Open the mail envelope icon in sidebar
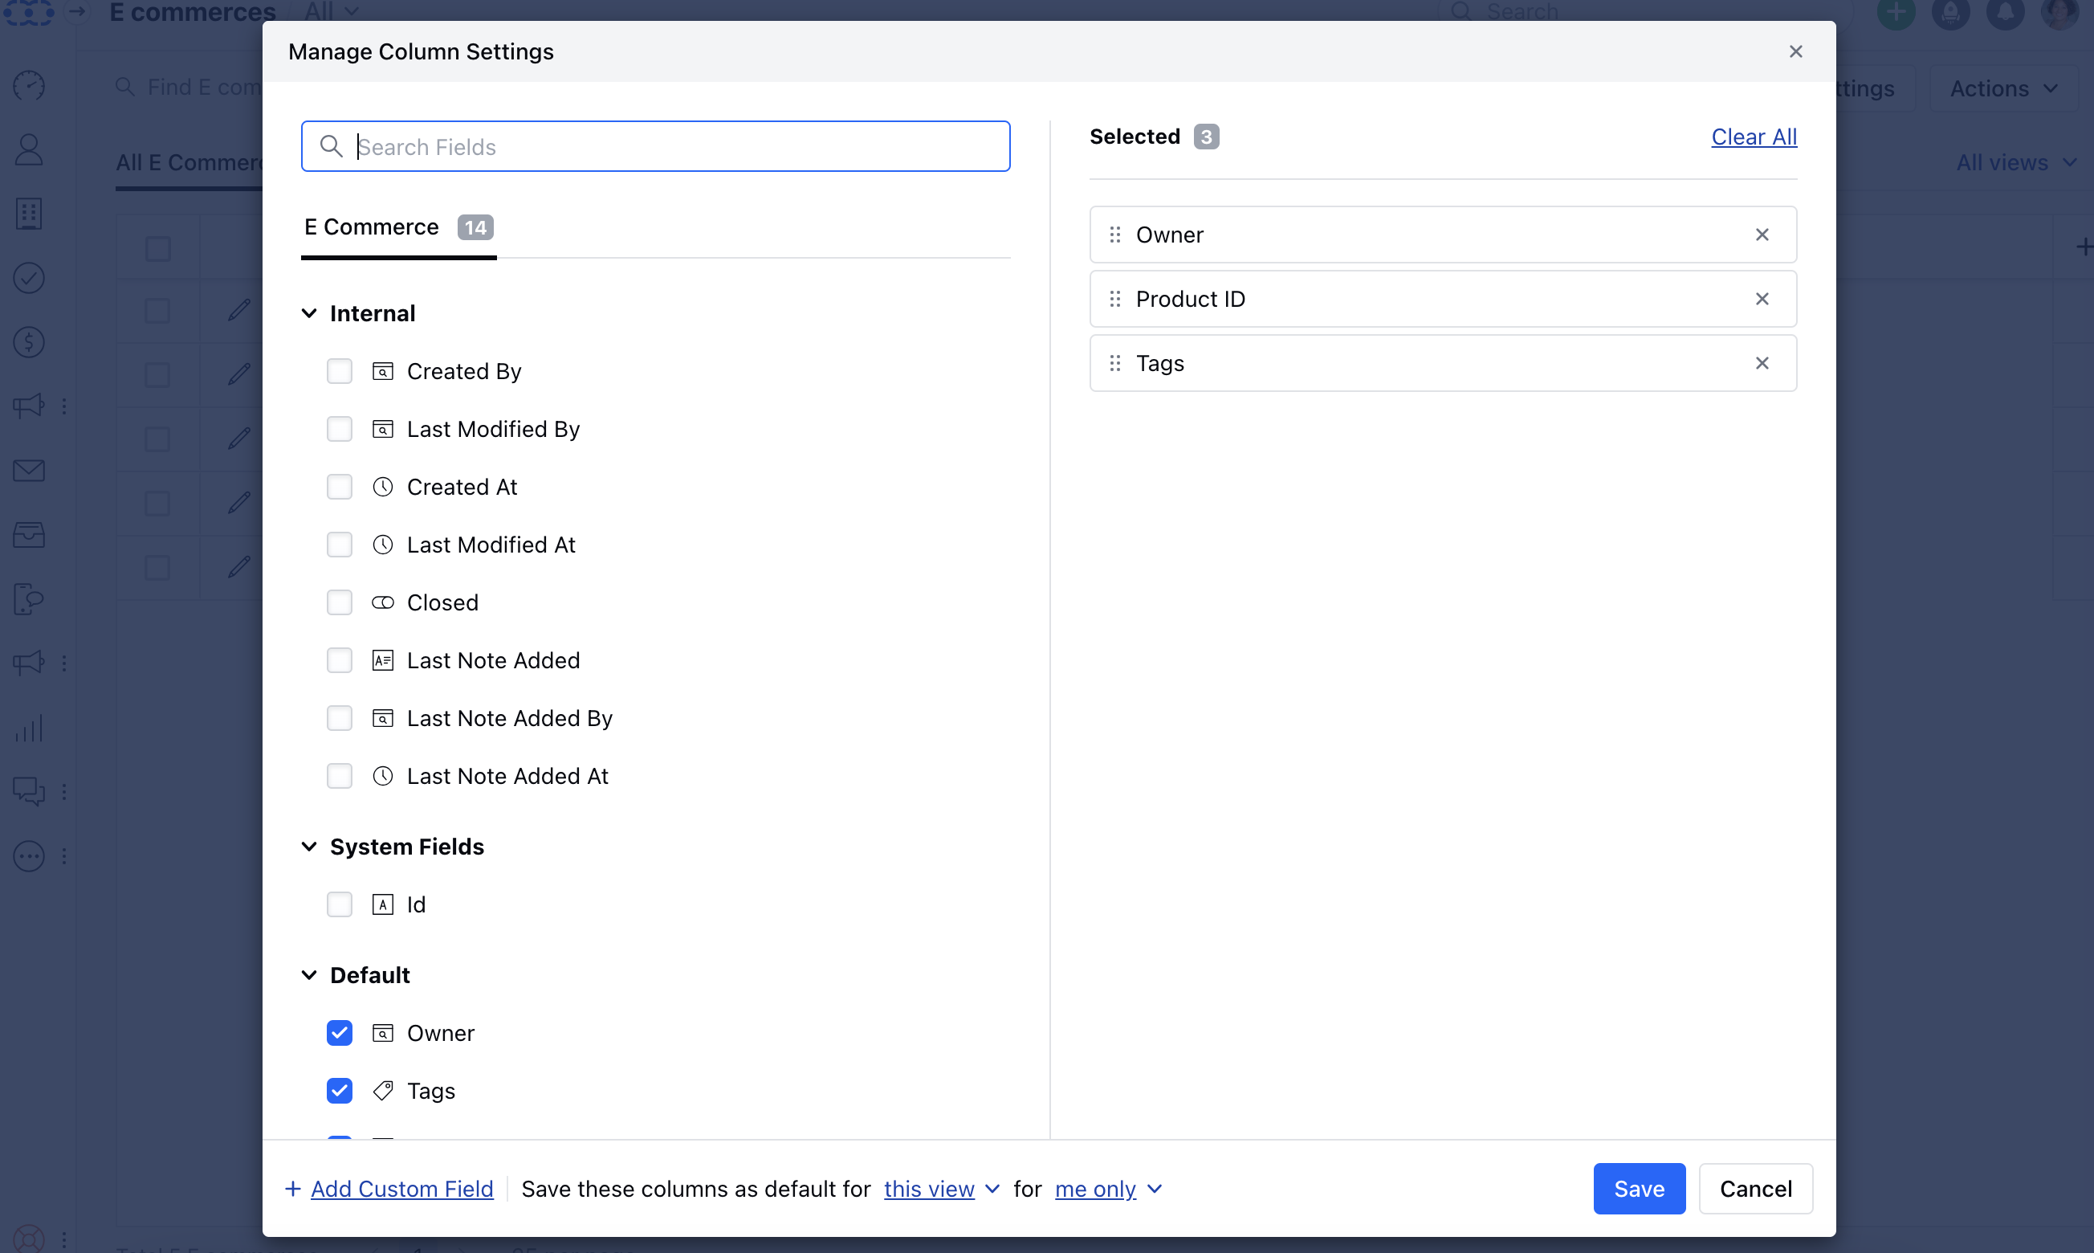This screenshot has height=1253, width=2094. 29,471
